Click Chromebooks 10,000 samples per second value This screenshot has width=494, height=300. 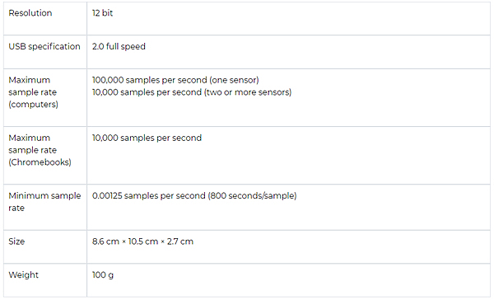coord(147,138)
